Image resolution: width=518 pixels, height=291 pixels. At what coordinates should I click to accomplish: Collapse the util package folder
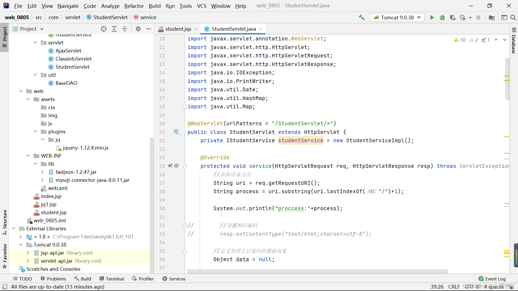tap(35, 75)
